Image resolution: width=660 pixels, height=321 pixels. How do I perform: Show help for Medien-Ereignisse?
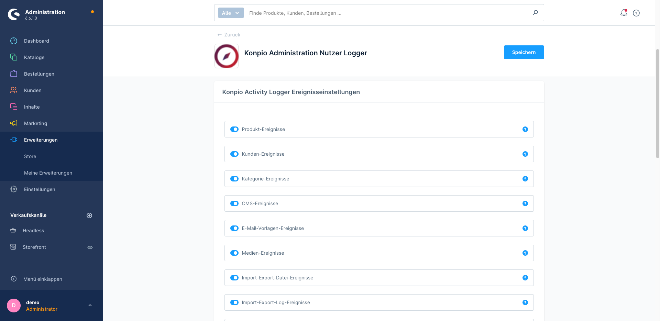pos(525,253)
